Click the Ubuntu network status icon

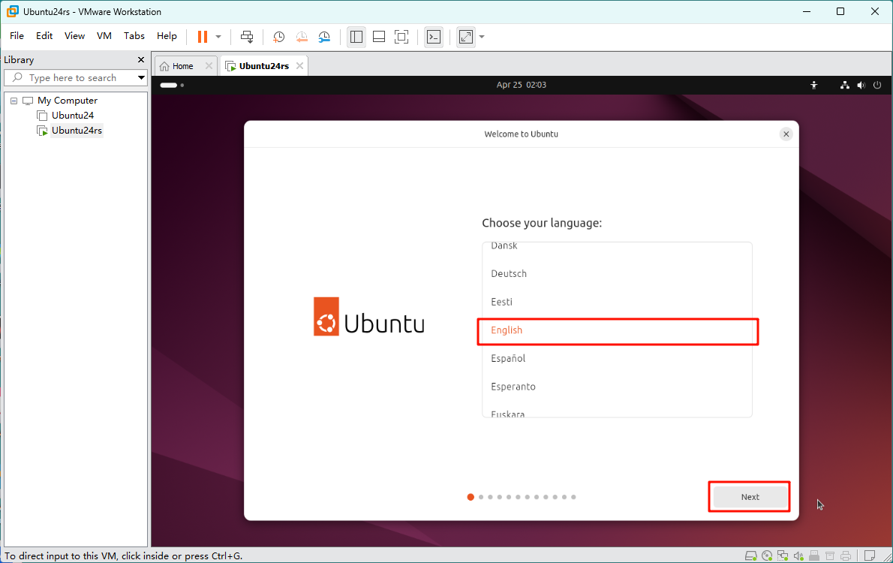pyautogui.click(x=844, y=85)
